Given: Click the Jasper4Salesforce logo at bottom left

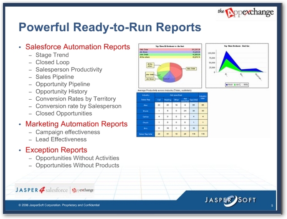Looking at the screenshot, I should (41, 190).
